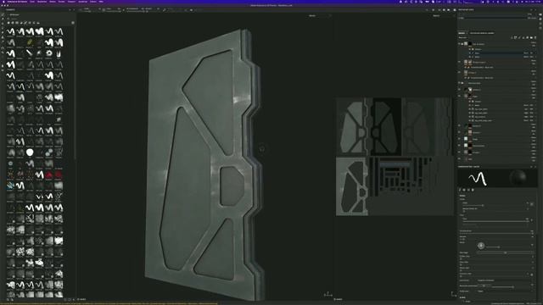Switch to the Texture Set Settings tab
The height and width of the screenshot is (305, 543).
482,33
